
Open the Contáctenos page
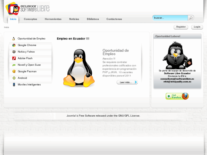114,19
